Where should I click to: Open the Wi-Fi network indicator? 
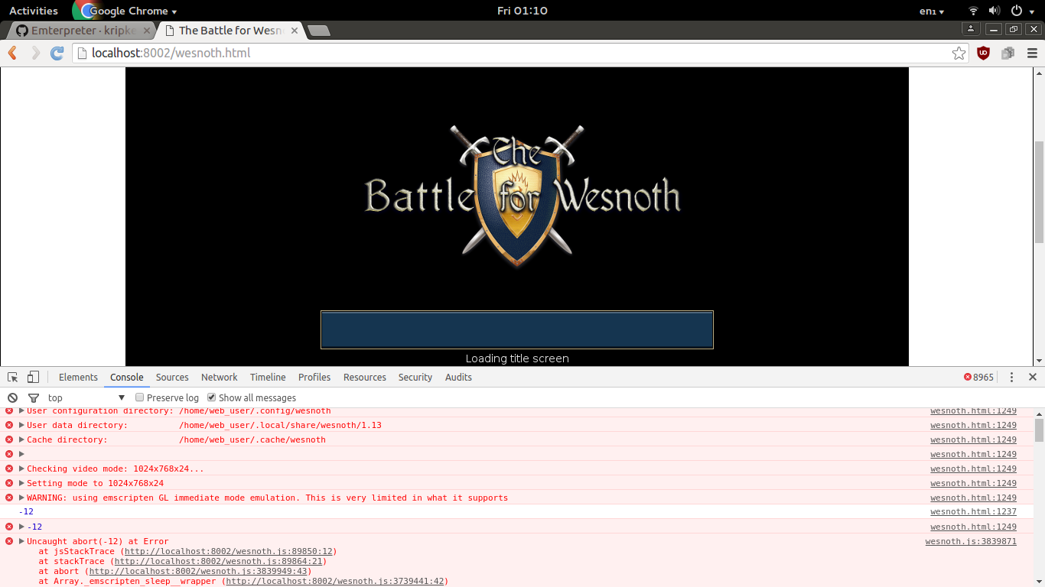tap(973, 11)
